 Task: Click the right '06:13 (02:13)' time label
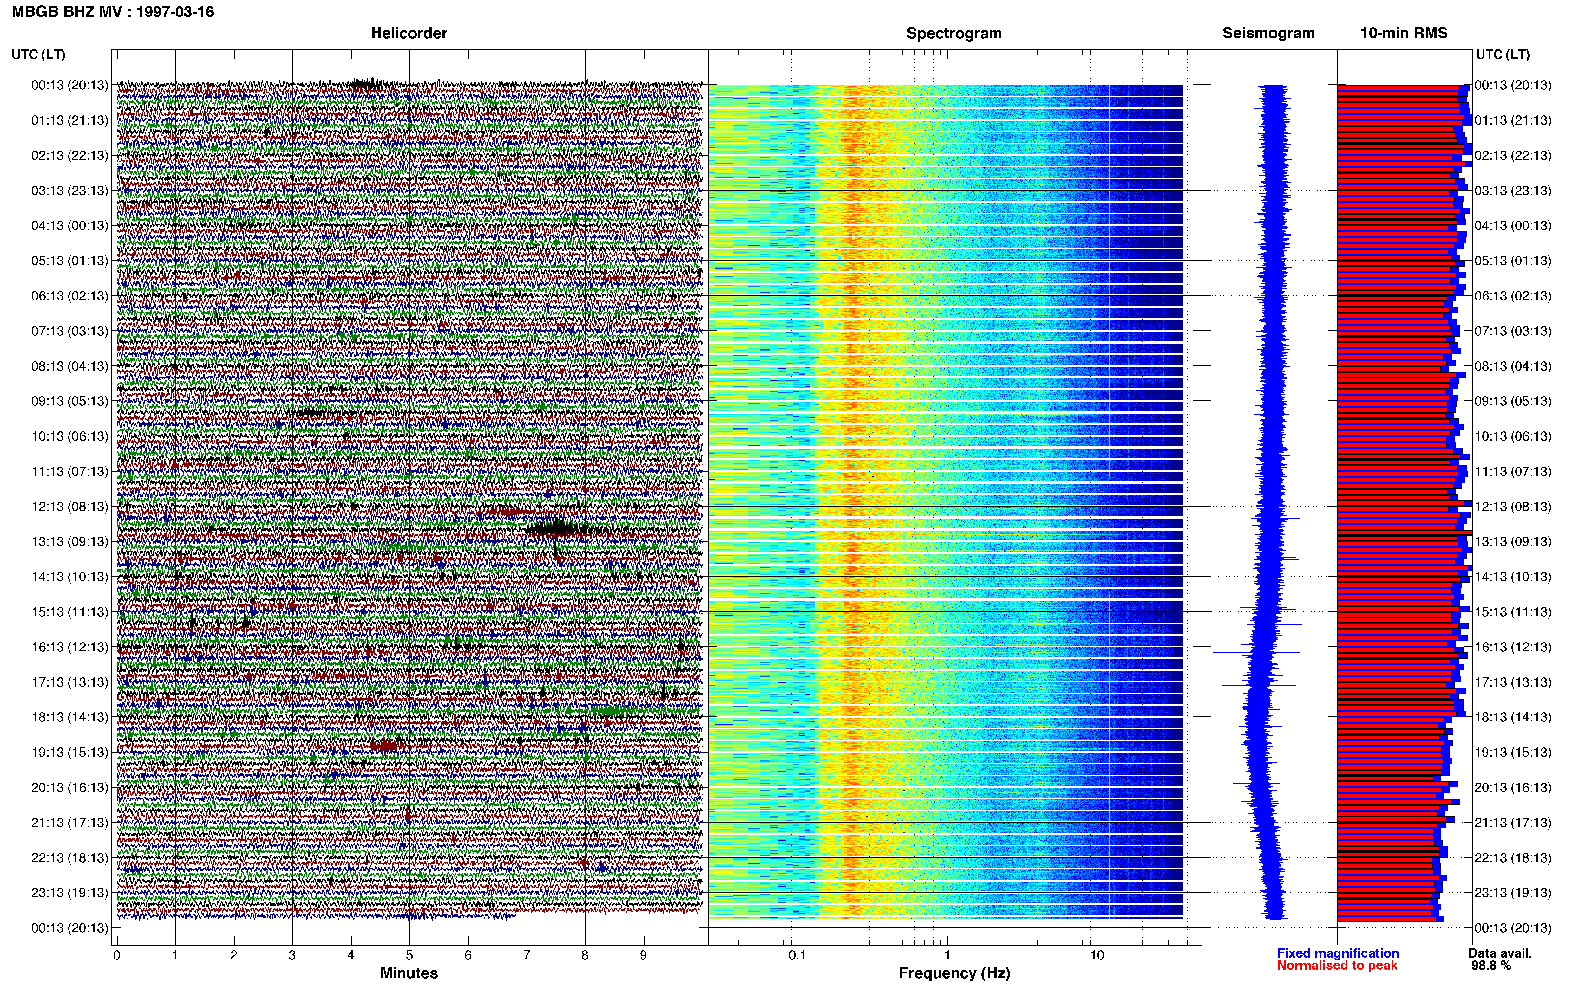(x=1513, y=296)
